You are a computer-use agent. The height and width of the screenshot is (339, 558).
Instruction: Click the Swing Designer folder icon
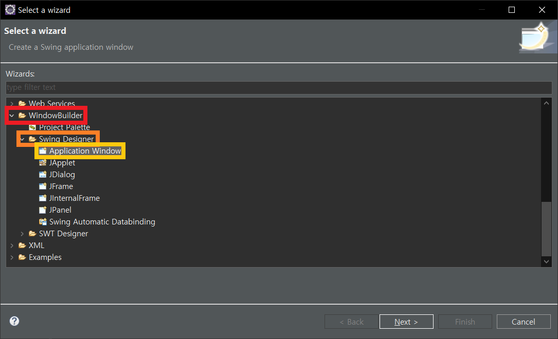coord(33,139)
